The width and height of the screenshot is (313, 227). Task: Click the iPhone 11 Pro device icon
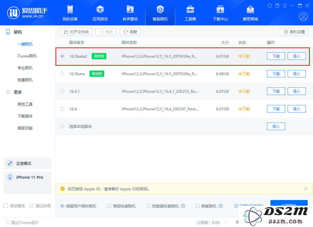point(10,177)
